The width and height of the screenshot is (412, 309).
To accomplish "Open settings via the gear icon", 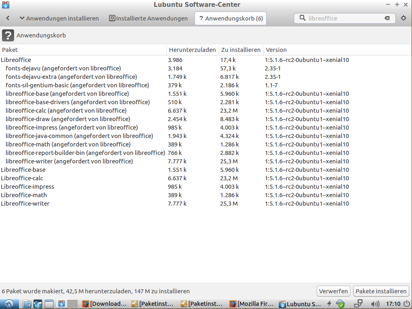I will click(x=403, y=18).
